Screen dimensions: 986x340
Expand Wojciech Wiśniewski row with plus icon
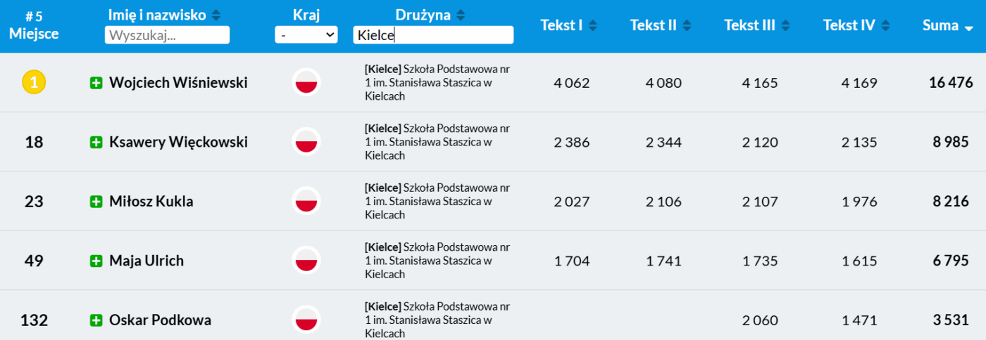pyautogui.click(x=96, y=83)
